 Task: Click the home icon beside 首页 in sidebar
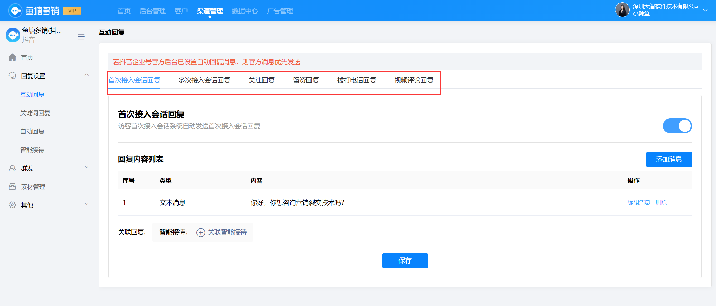(x=12, y=57)
